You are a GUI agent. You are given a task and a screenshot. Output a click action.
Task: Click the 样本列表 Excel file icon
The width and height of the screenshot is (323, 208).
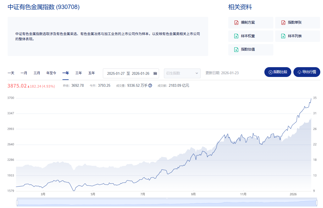pyautogui.click(x=283, y=36)
